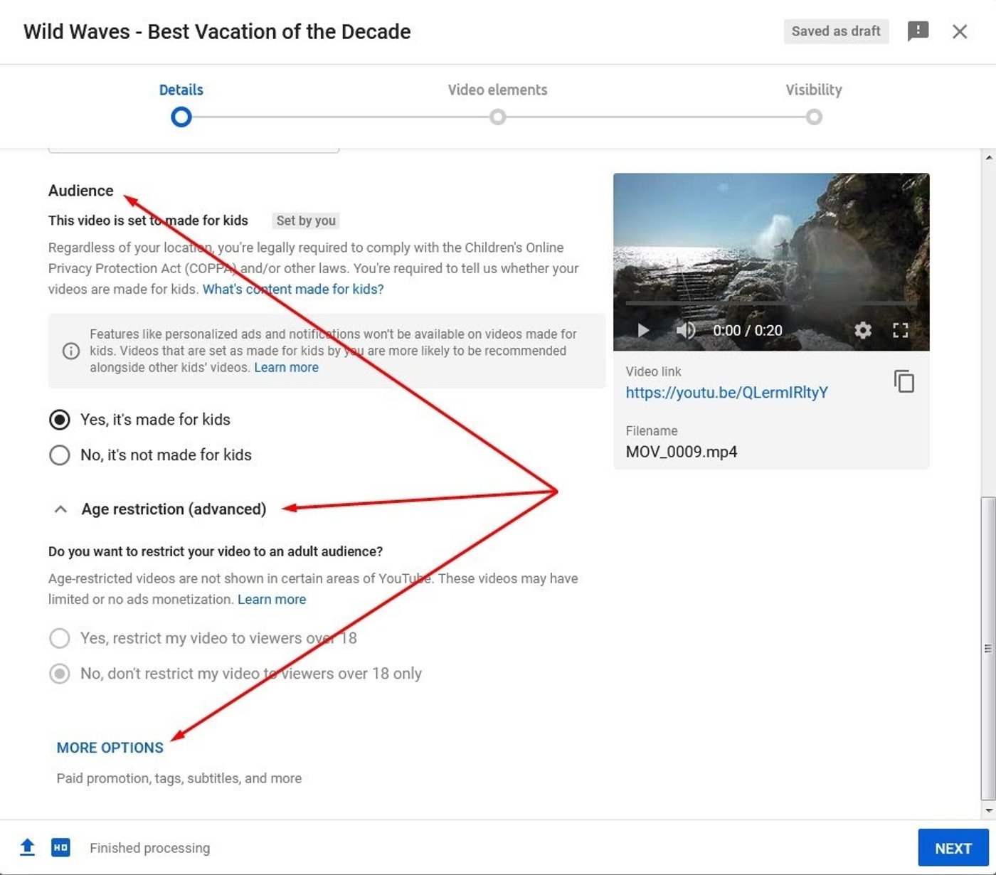Image resolution: width=996 pixels, height=875 pixels.
Task: Open 'What's content made for kids?' link
Action: click(292, 289)
